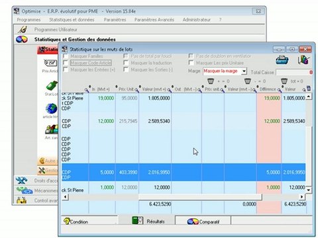Click the vertical scrollbar up arrow
The image size is (318, 238).
tap(309, 97)
